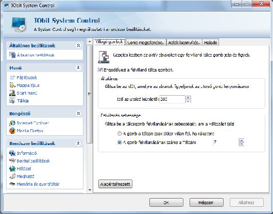The image size is (273, 214).
Task: Click the Mégsem cancel button
Action: (x=207, y=203)
